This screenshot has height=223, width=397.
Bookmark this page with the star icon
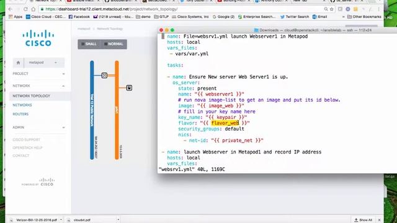tap(332, 9)
